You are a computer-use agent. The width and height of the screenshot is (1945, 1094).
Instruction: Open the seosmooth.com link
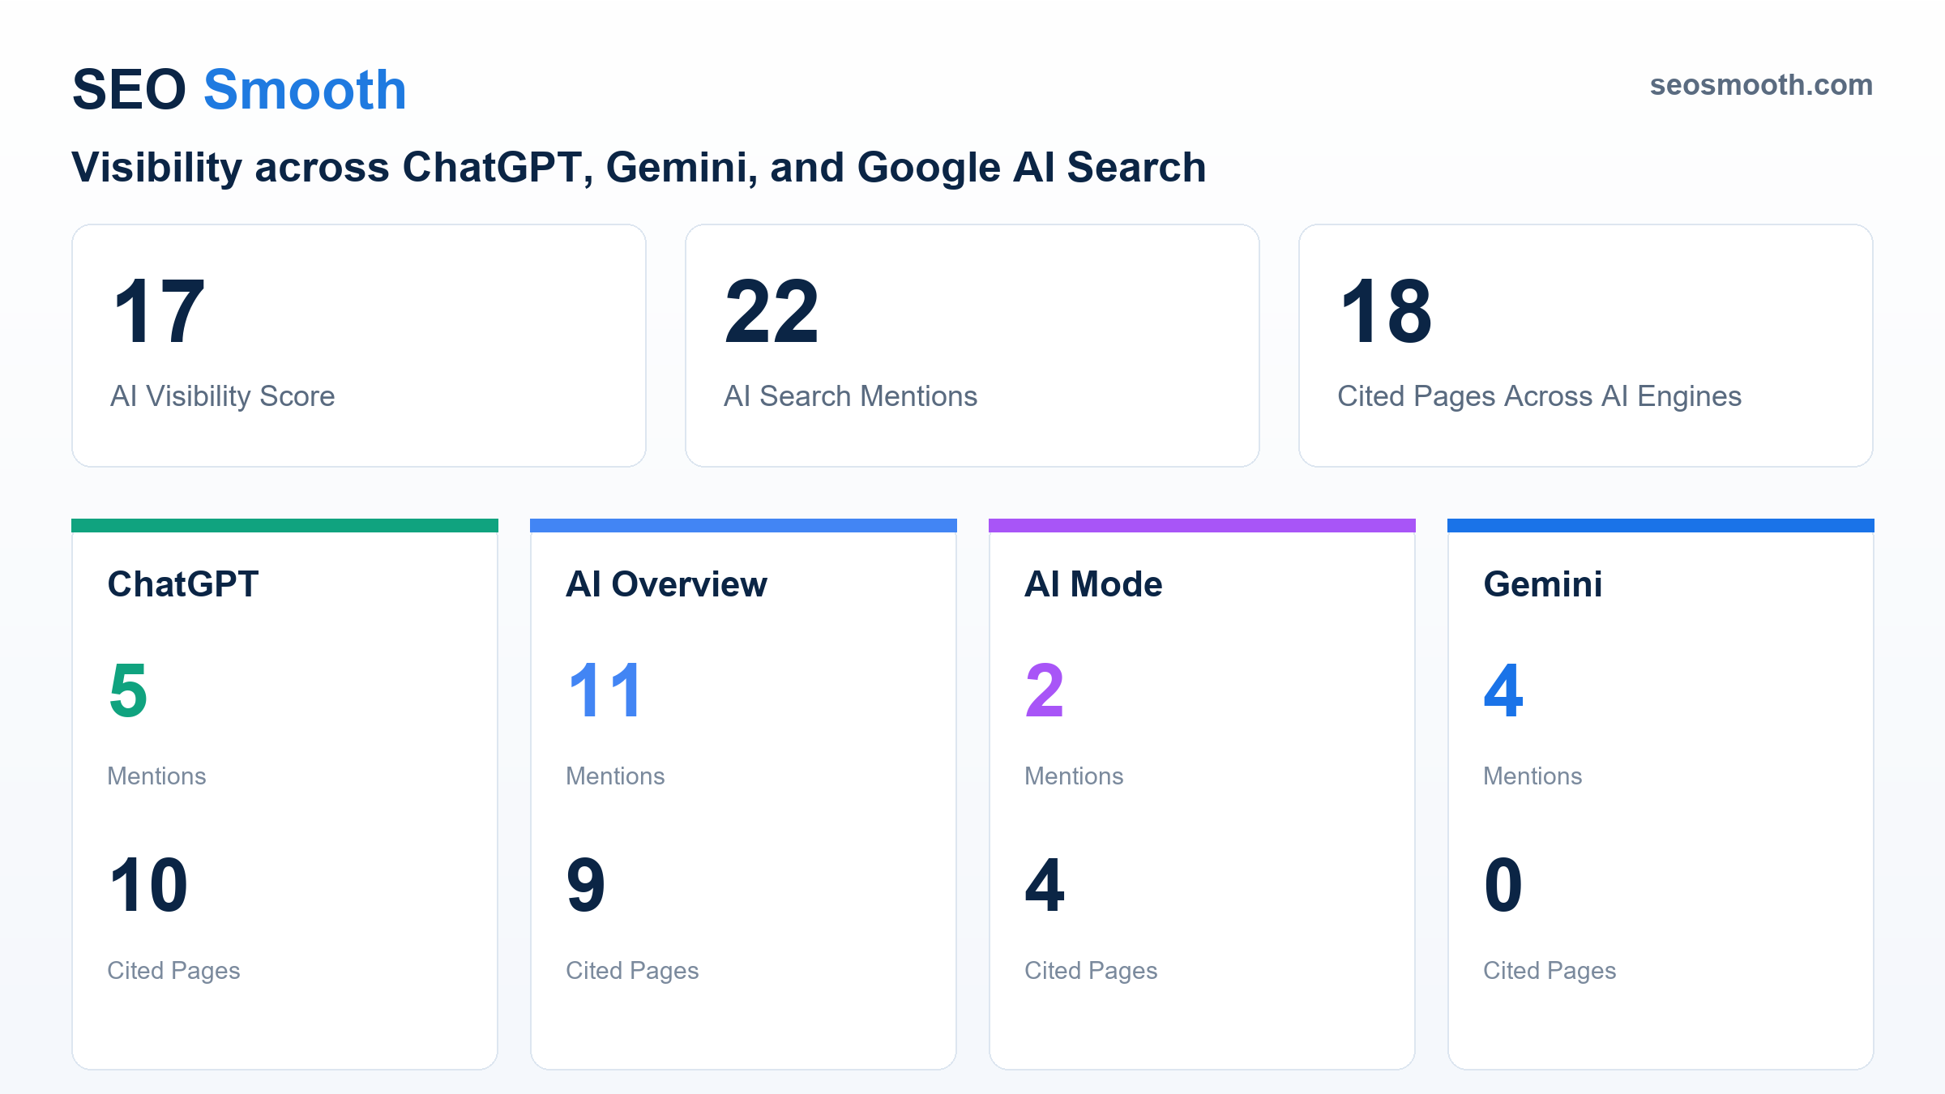(1761, 85)
